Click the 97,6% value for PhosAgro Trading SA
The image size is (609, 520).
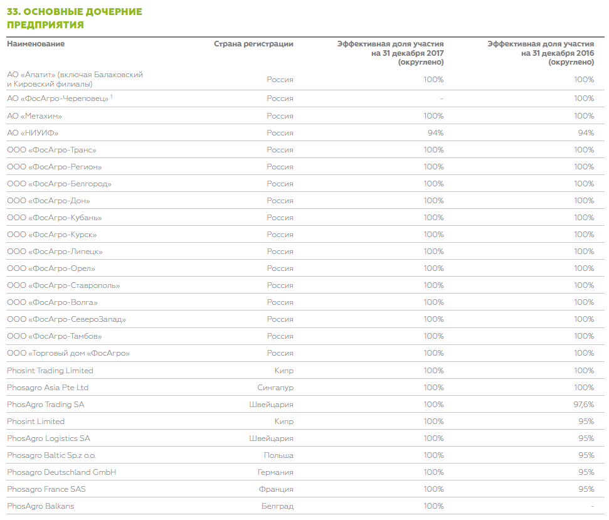[x=584, y=405]
